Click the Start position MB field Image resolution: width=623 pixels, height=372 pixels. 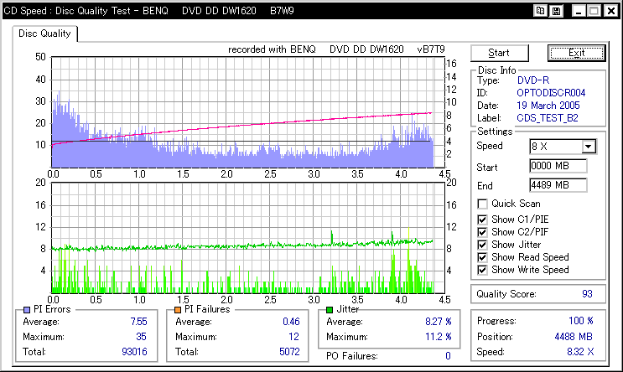point(558,166)
